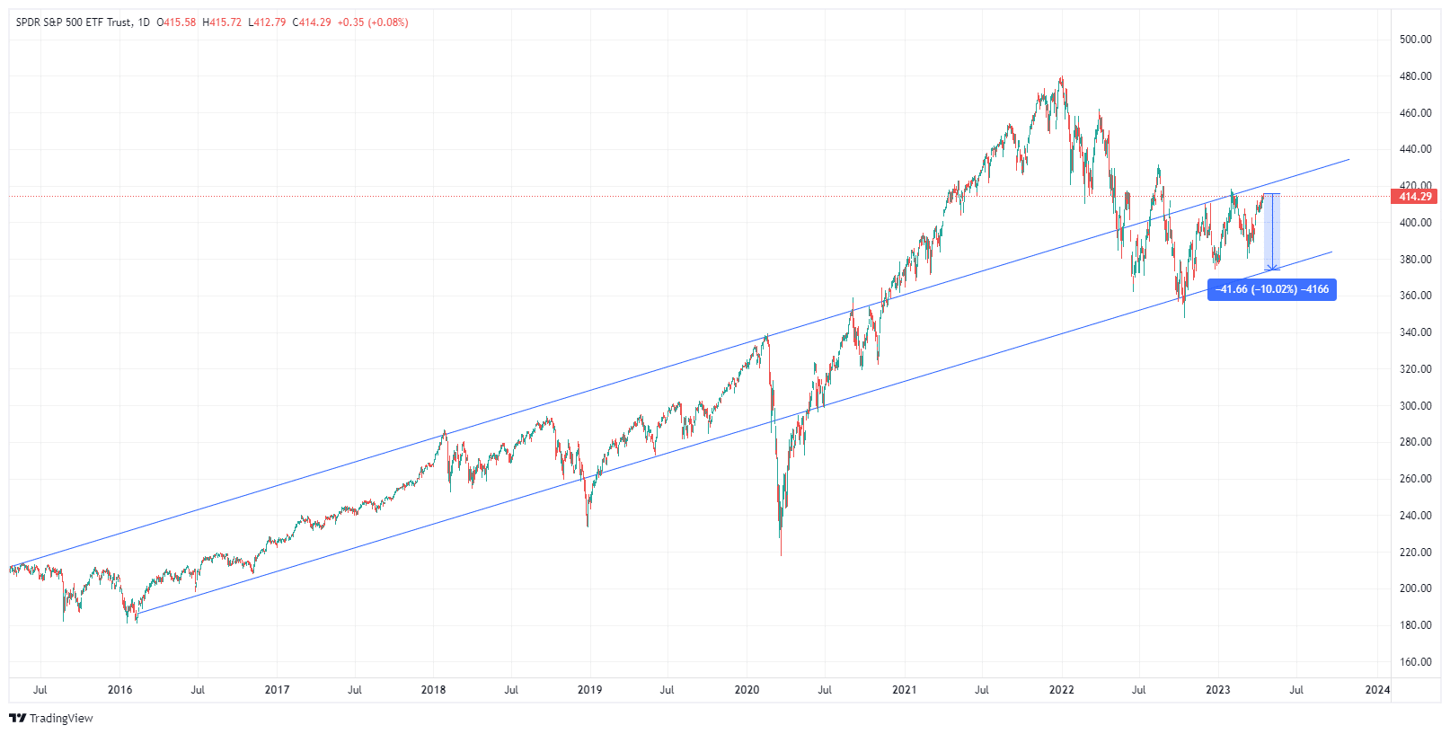Viewport: 1450px width, 734px height.
Task: Click the -41.66 (-10.02%) measurement label
Action: [1271, 289]
